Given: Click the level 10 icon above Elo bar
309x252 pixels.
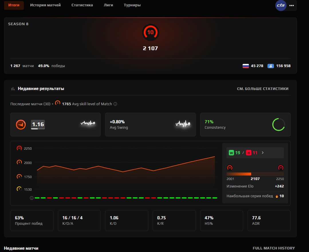Looking at the screenshot, I should (230, 168).
